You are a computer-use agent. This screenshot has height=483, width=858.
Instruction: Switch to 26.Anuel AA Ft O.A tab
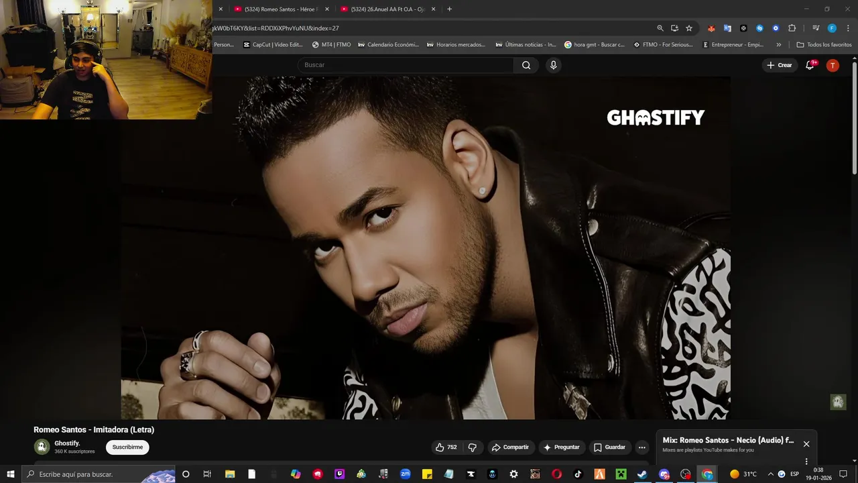click(388, 9)
